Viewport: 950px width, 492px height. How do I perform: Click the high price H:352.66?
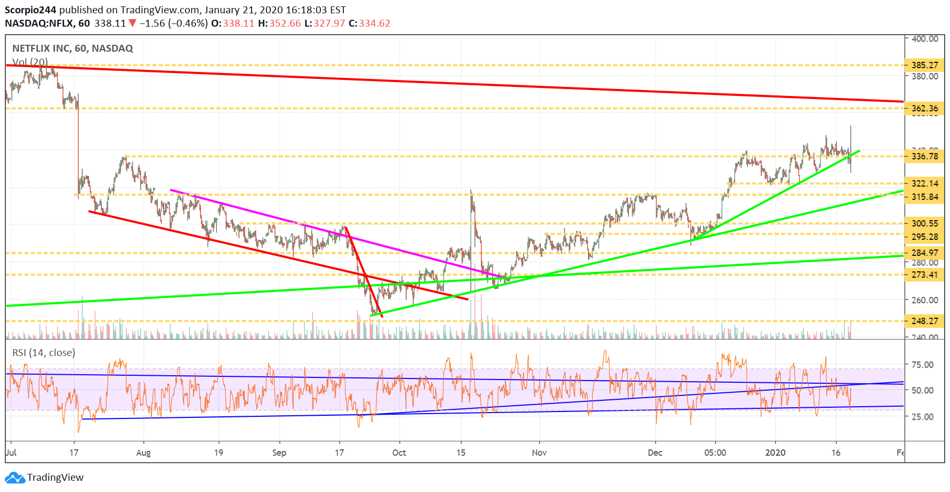pos(279,23)
